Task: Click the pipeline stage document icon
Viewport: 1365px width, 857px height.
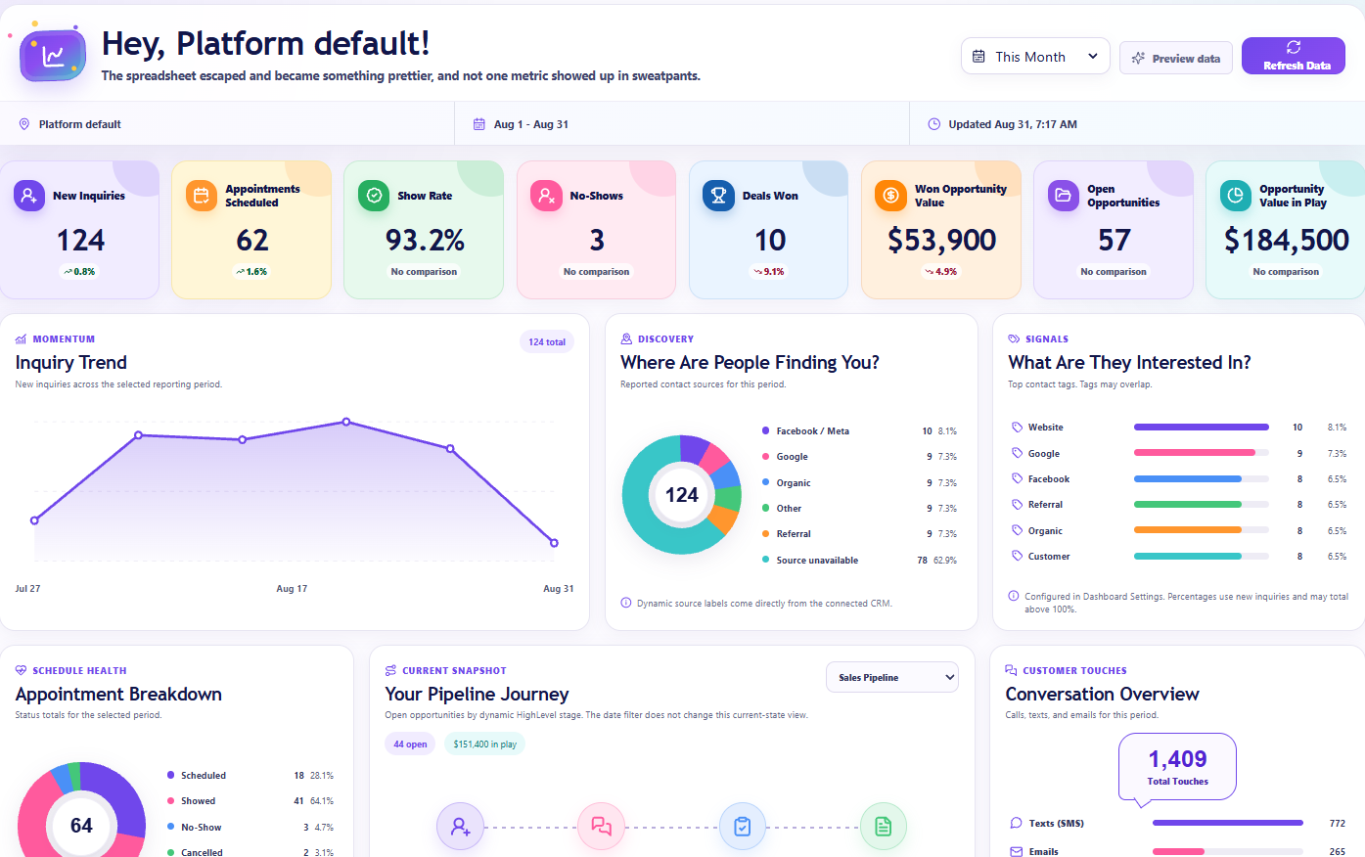Action: (884, 827)
